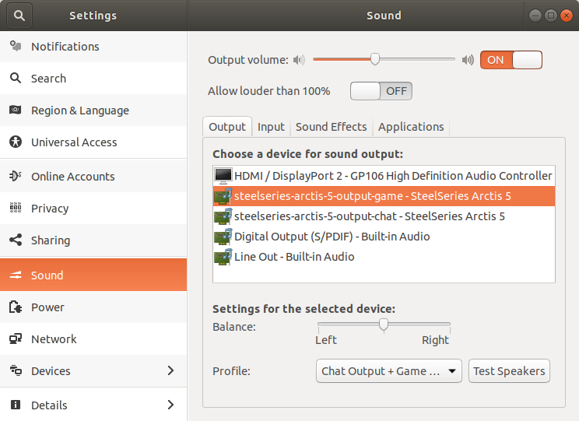The height and width of the screenshot is (421, 579).
Task: Click sound card icon for Digital Output S/PDIF
Action: click(x=223, y=237)
